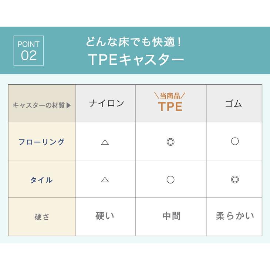Click the 中間 hardness cell

(x=172, y=216)
